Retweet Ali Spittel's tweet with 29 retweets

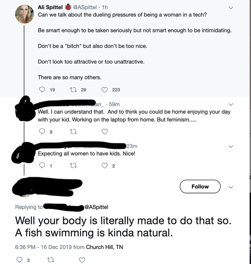(73, 90)
